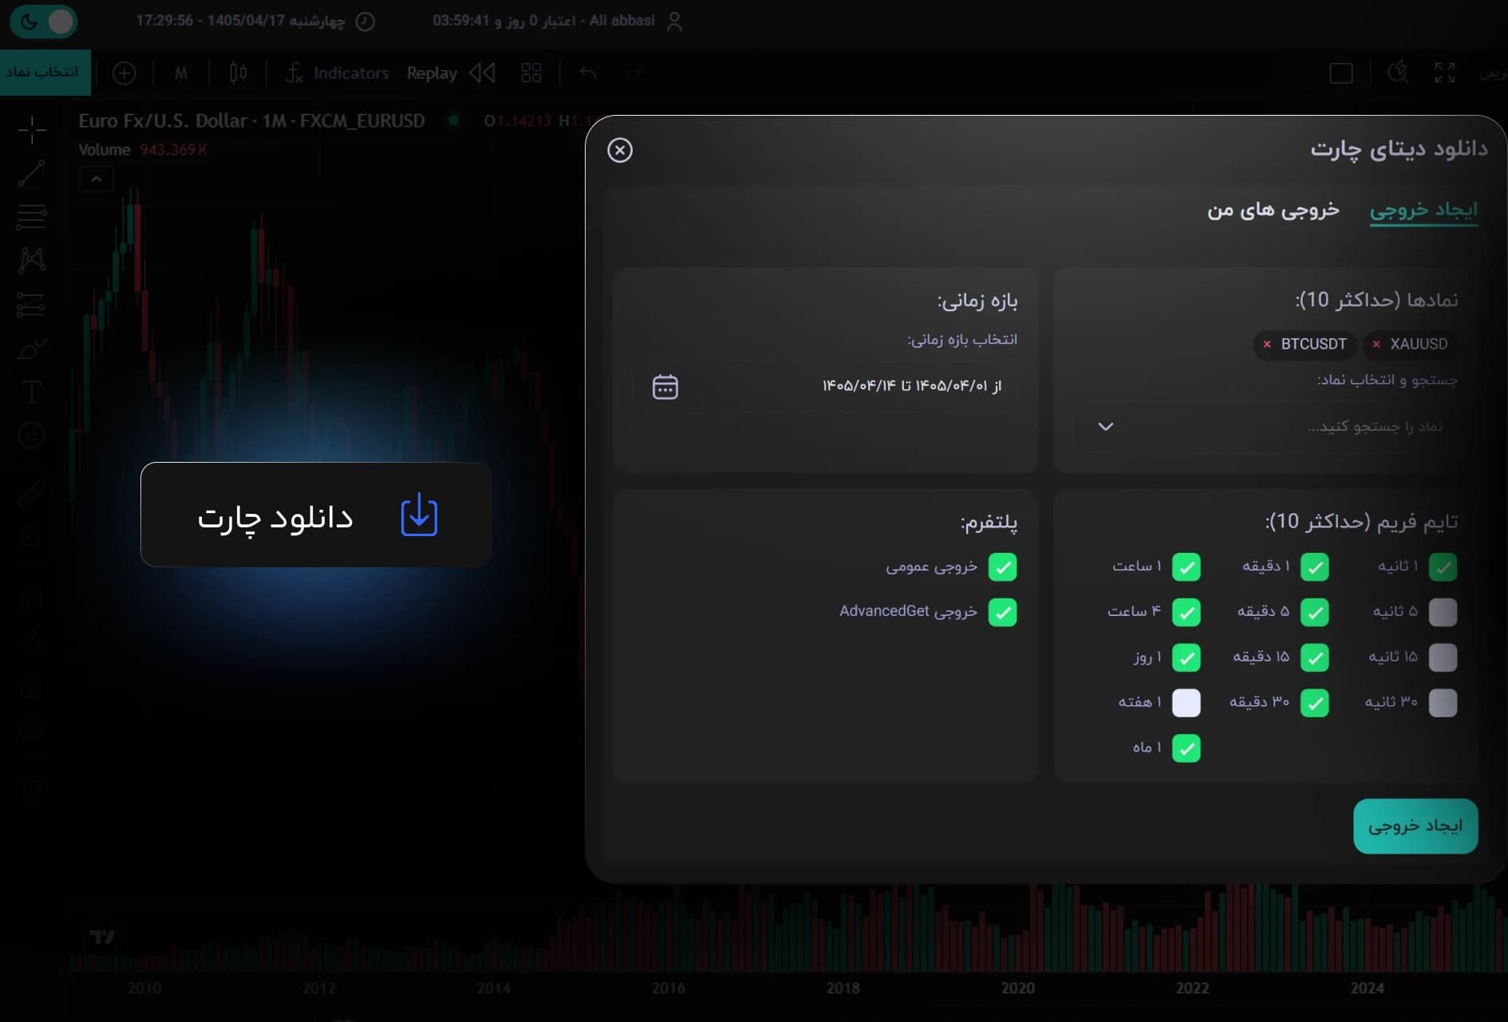
Task: Uncheck the ۱ دقیقه timeframe checkbox
Action: 1315,566
